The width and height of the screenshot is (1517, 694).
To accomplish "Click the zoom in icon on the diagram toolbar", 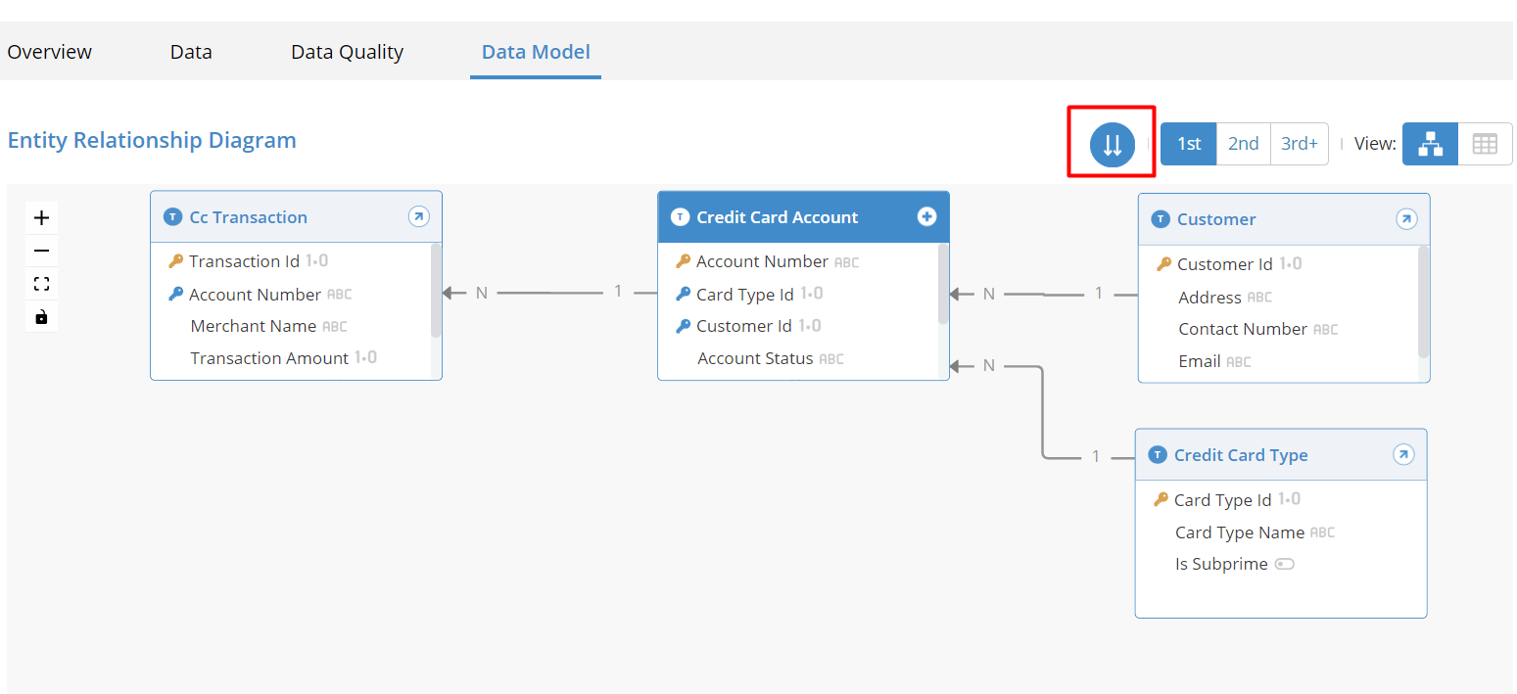I will [x=40, y=217].
